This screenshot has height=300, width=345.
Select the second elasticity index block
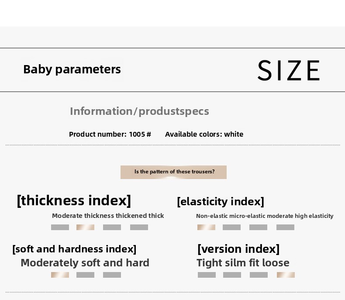coord(231,227)
